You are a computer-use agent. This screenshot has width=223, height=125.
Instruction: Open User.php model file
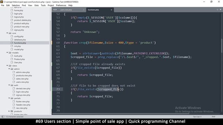pyautogui.click(x=18, y=62)
